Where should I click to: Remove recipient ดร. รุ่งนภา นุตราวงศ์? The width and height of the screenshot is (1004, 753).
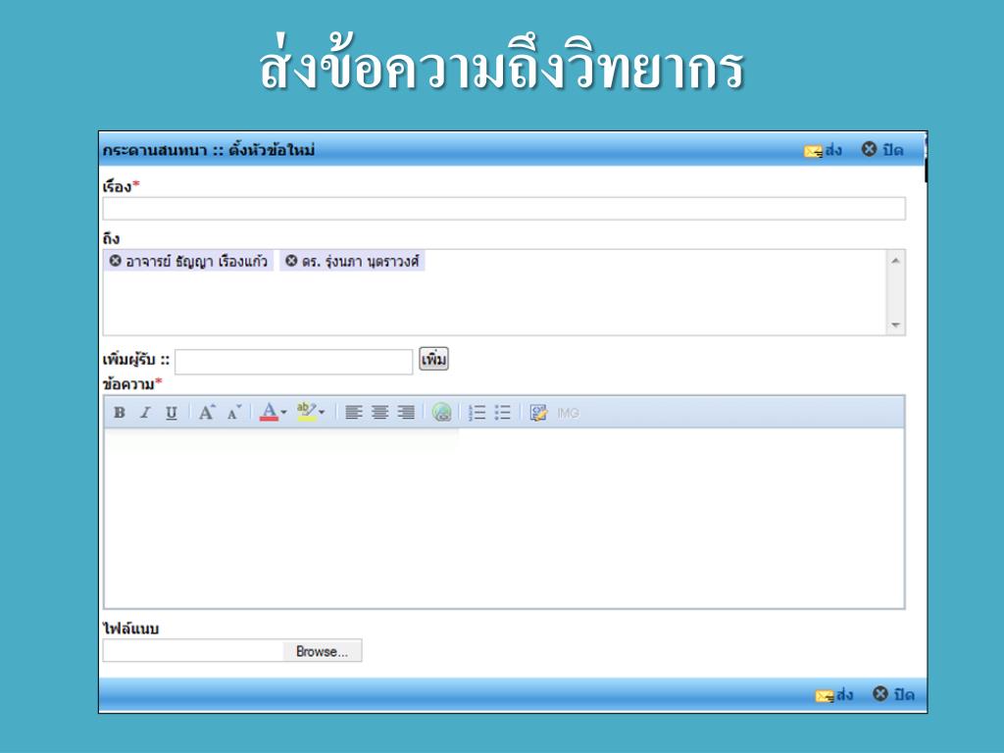click(x=291, y=261)
